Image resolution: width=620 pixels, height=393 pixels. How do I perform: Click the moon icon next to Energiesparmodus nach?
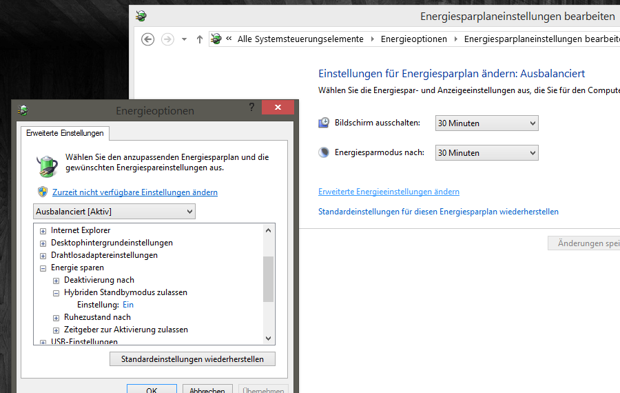[324, 152]
